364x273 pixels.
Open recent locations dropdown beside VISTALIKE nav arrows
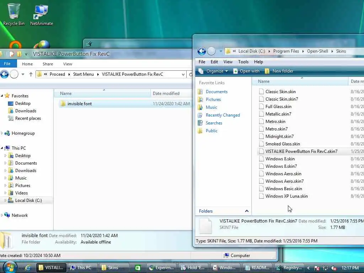23,74
